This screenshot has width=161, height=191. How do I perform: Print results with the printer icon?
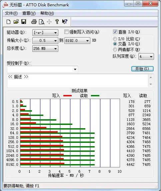[x=34, y=22]
